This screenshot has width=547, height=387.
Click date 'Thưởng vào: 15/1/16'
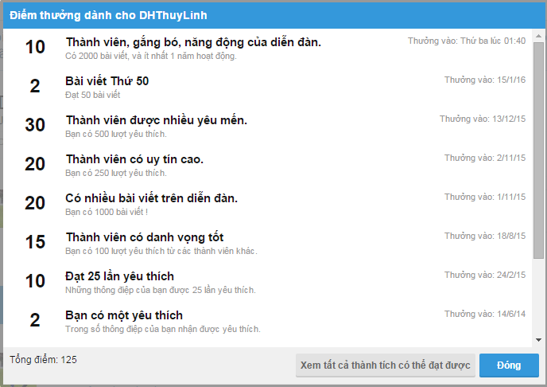pos(485,80)
